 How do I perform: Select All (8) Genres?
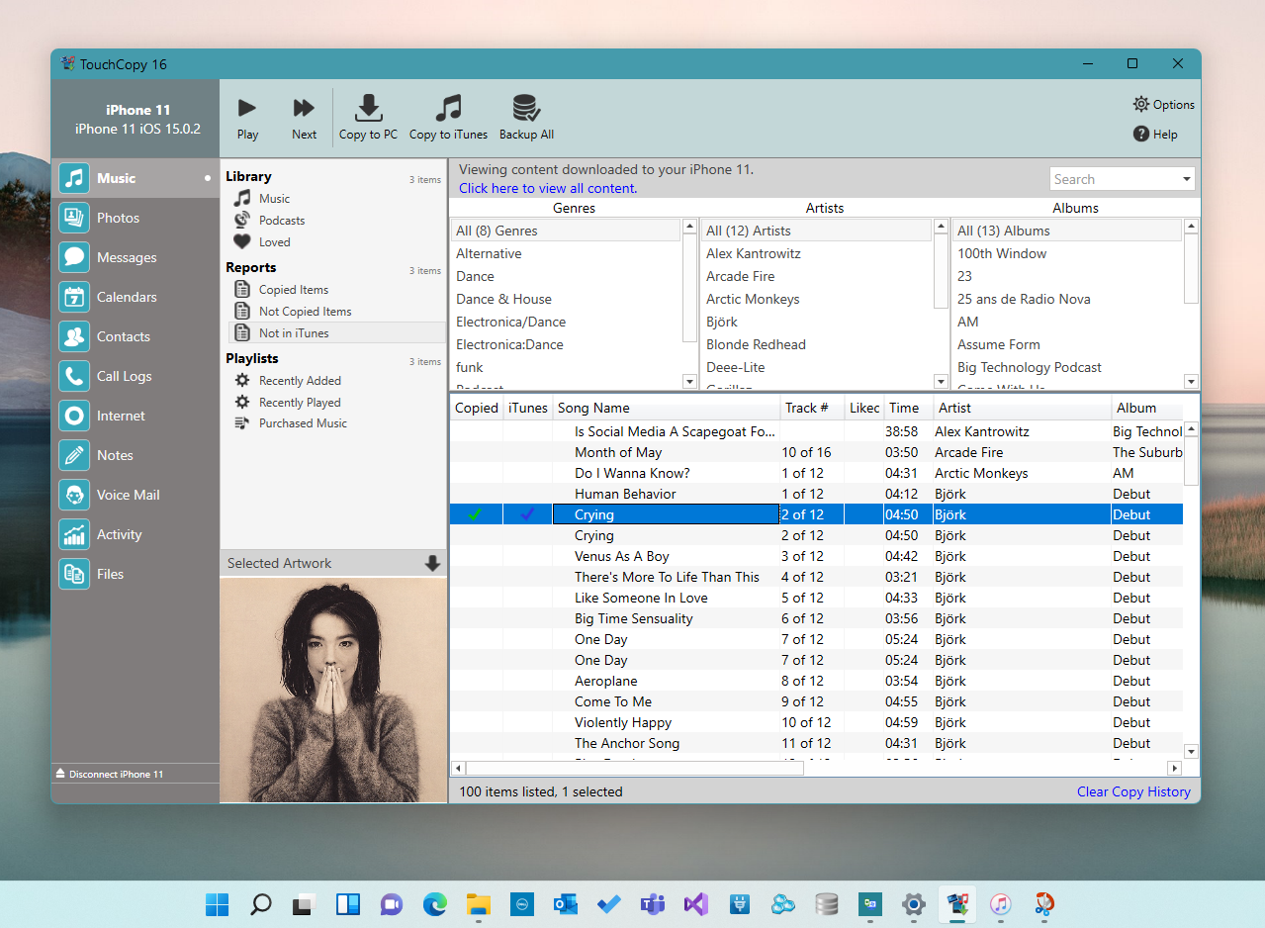pyautogui.click(x=566, y=231)
